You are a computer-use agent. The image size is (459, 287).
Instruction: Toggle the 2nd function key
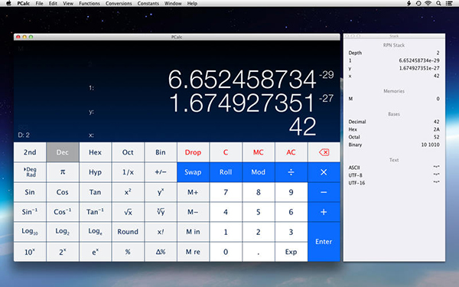[30, 152]
